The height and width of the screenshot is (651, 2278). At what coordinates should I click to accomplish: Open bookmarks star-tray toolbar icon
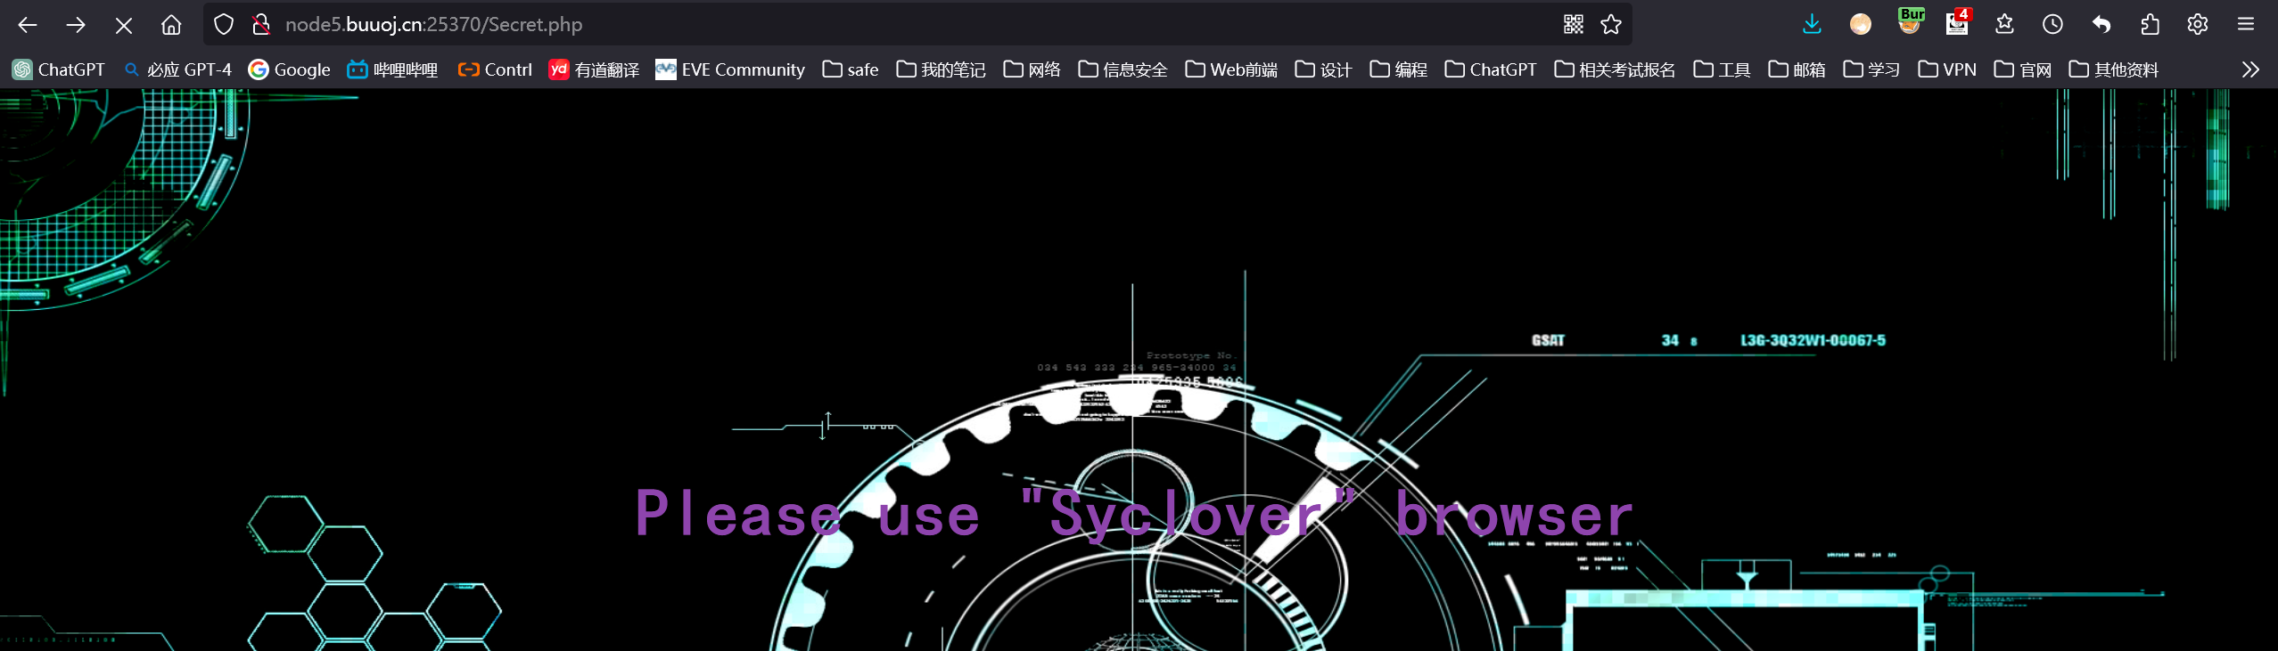(2005, 25)
